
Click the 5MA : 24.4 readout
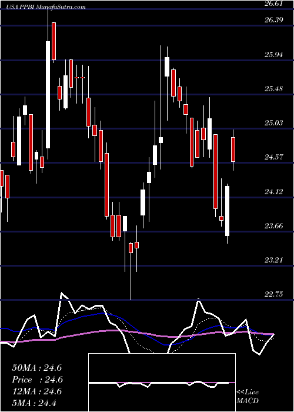point(34,403)
